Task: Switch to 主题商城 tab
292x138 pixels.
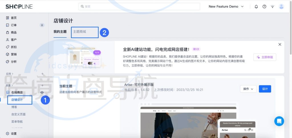Action: (x=80, y=32)
